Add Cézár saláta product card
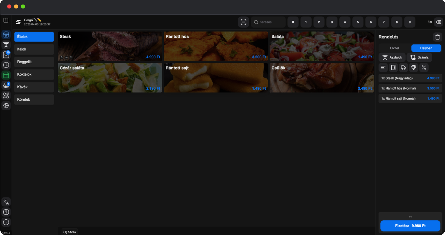The width and height of the screenshot is (445, 235). [x=110, y=78]
